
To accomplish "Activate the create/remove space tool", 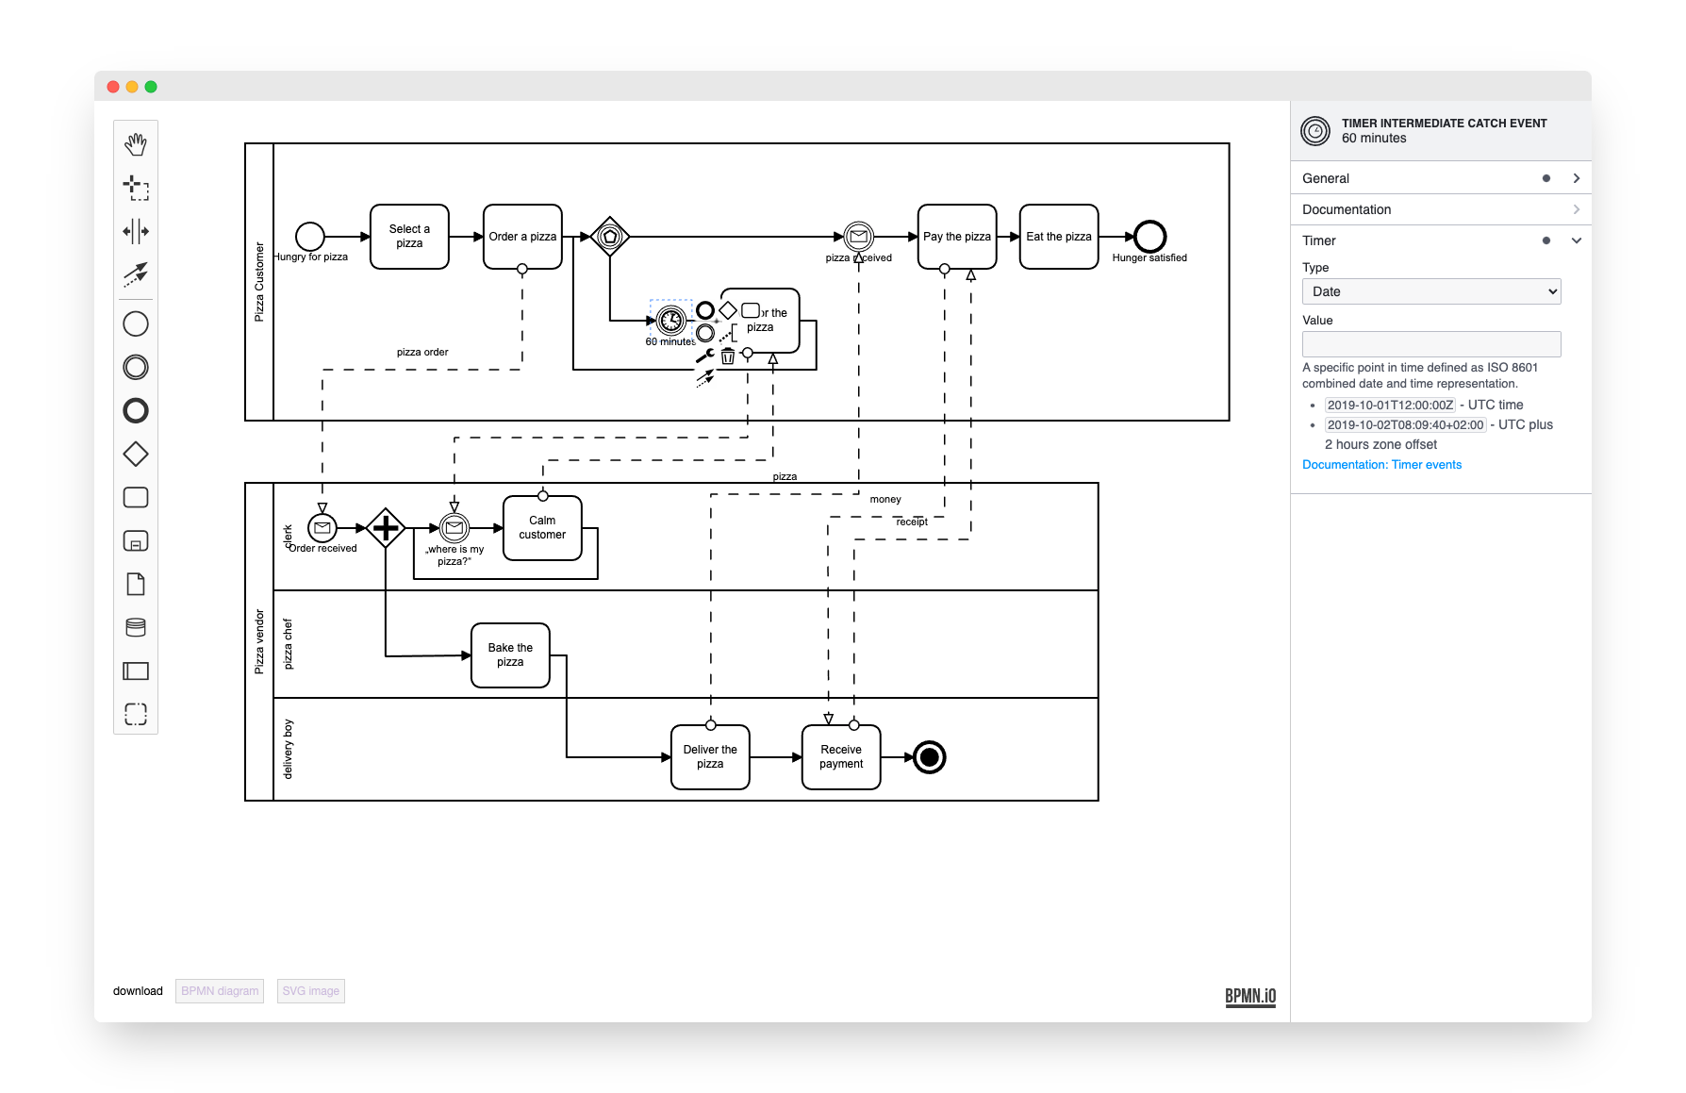I will click(x=136, y=231).
